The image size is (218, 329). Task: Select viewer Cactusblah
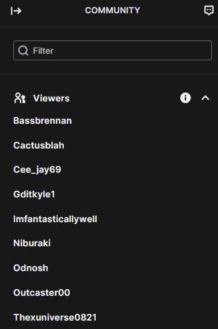pyautogui.click(x=39, y=145)
